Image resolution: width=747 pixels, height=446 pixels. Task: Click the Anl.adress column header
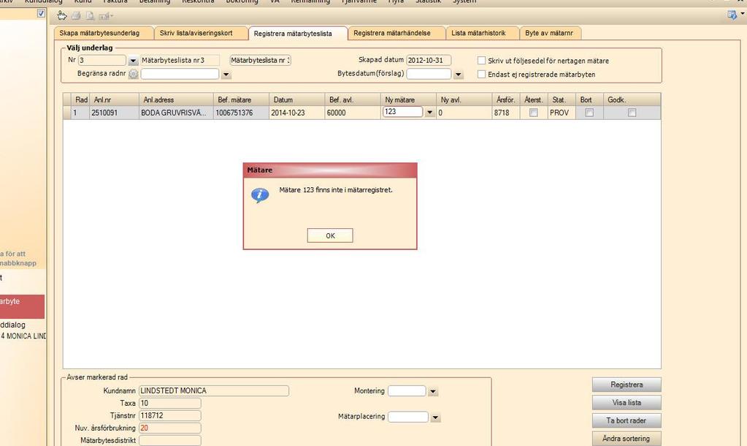176,99
